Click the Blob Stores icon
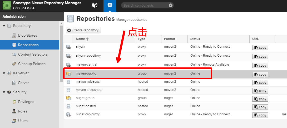 click(14, 36)
